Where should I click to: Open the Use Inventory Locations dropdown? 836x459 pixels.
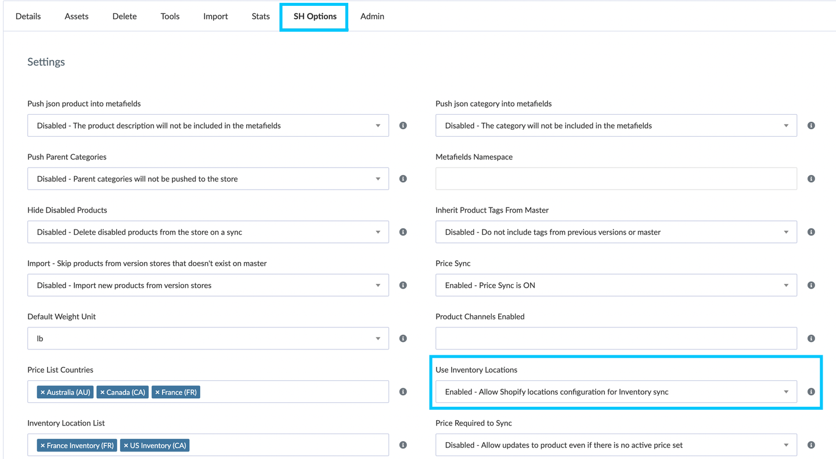coord(787,391)
